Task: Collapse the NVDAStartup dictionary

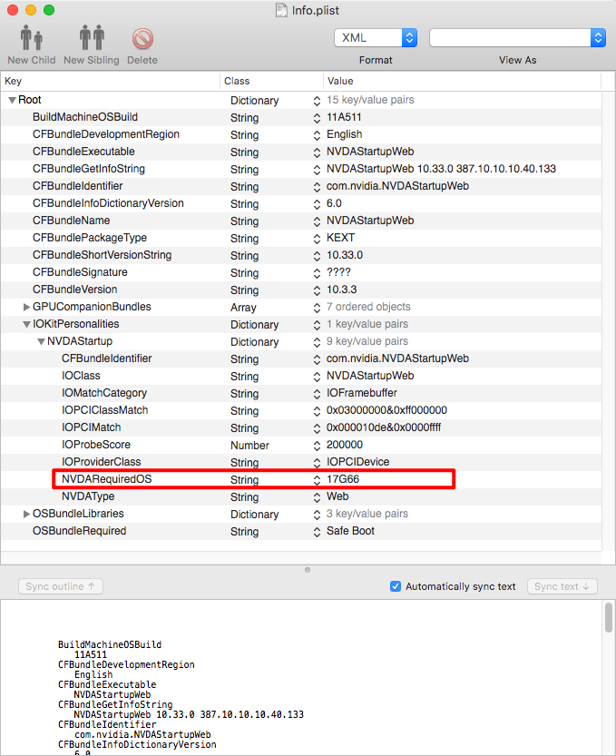Action: coord(42,342)
